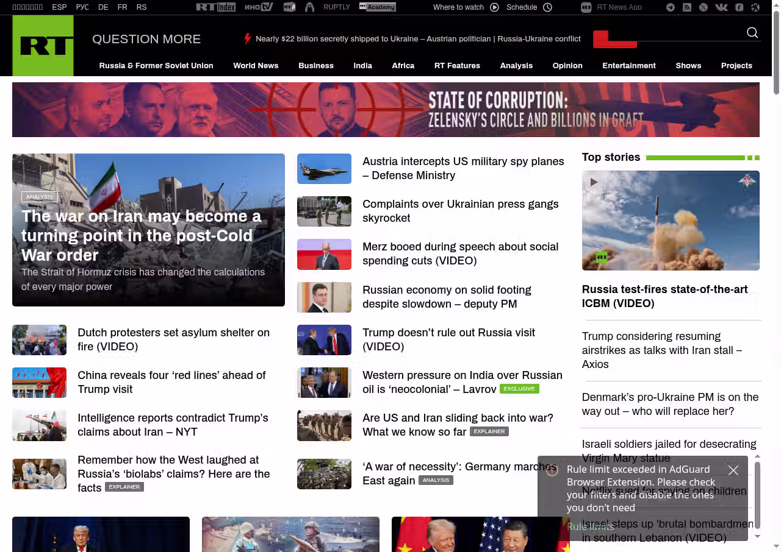Image resolution: width=781 pixels, height=552 pixels.
Task: Switch site language to ESP
Action: (59, 7)
